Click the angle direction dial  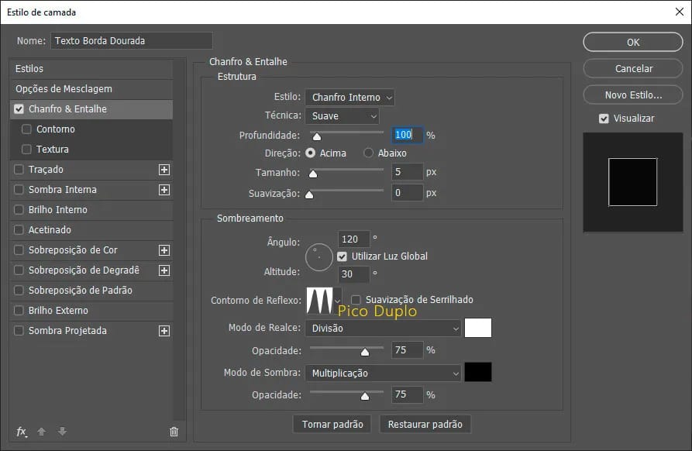(319, 257)
